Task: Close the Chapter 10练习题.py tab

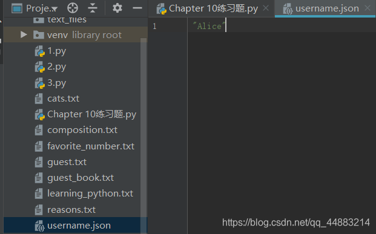Action: pos(265,8)
